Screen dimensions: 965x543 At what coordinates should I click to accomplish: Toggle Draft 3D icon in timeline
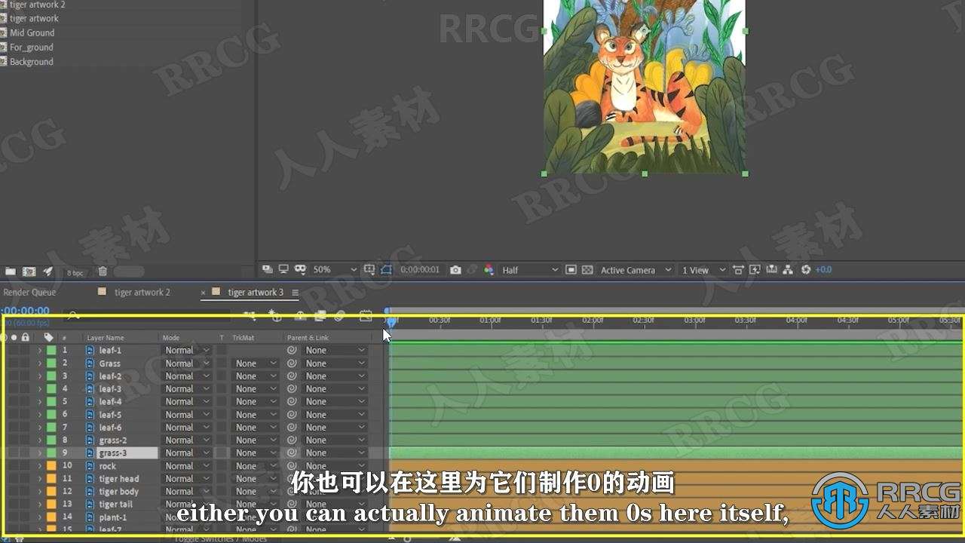pos(276,316)
